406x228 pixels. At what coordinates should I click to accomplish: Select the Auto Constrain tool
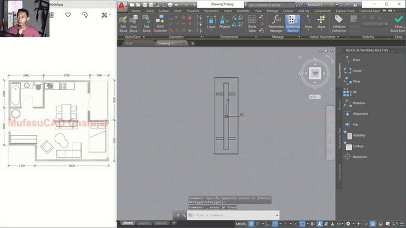[160, 23]
